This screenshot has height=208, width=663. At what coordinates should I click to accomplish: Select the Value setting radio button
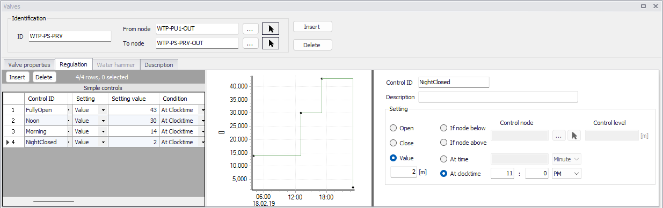click(394, 158)
